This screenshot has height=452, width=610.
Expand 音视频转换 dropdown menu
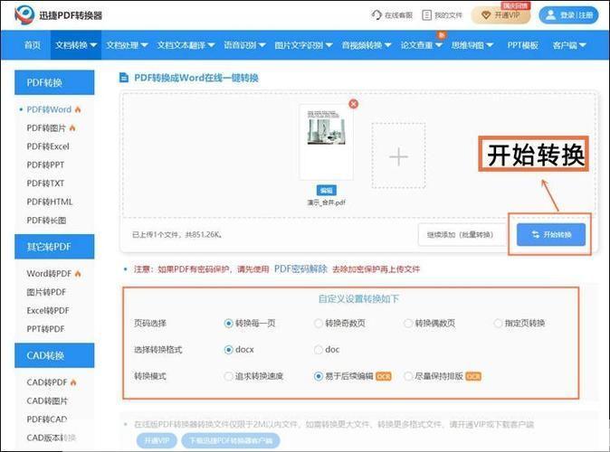[366, 45]
